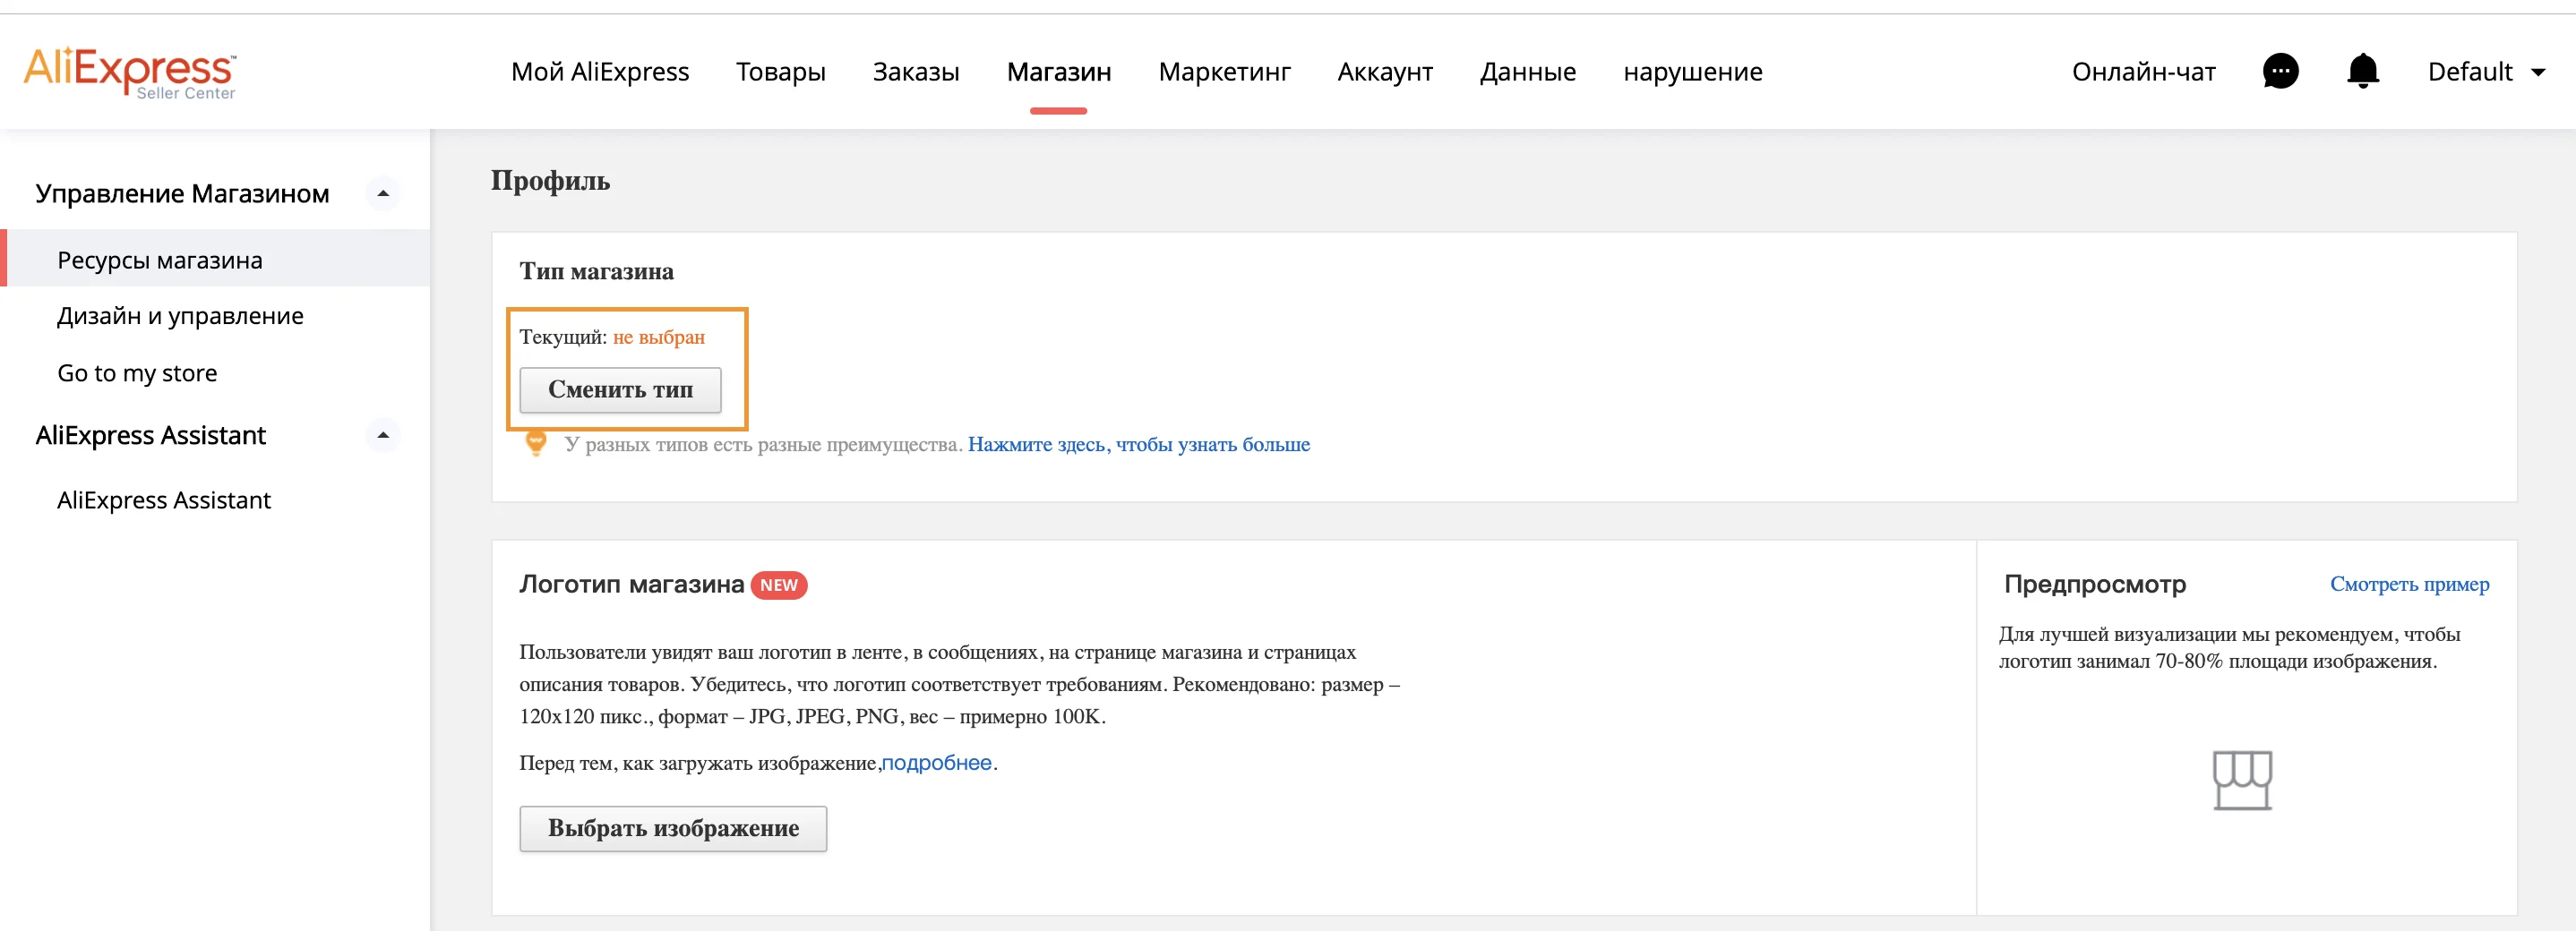This screenshot has width=2576, height=931.
Task: Click the Сменить тип button
Action: pyautogui.click(x=620, y=389)
